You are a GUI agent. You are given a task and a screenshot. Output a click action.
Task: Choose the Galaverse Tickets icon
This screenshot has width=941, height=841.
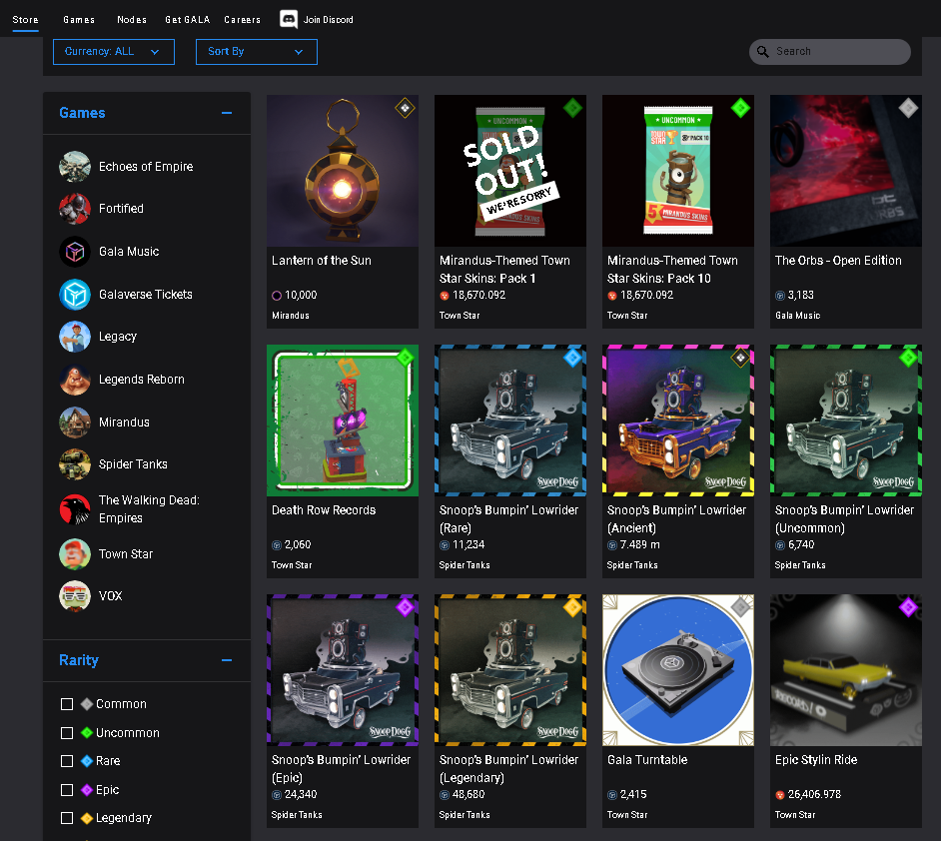(x=75, y=295)
